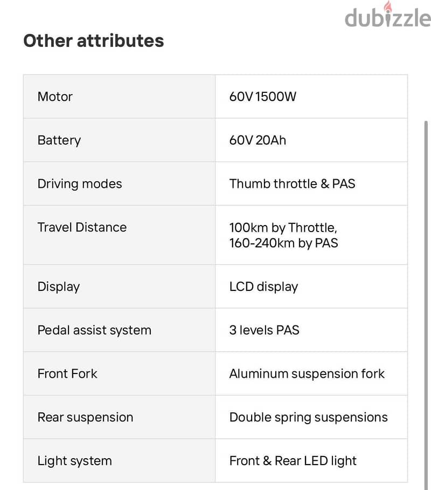Click the Pedal assist system label

pos(94,330)
